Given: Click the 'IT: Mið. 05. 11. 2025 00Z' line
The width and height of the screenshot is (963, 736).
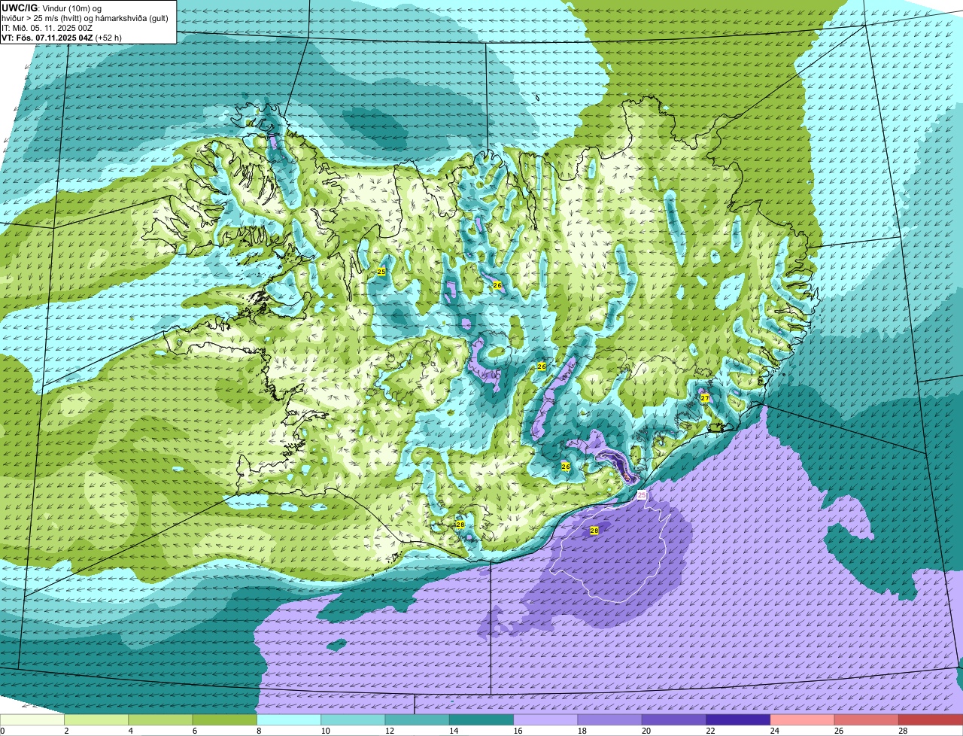Looking at the screenshot, I should pos(47,27).
